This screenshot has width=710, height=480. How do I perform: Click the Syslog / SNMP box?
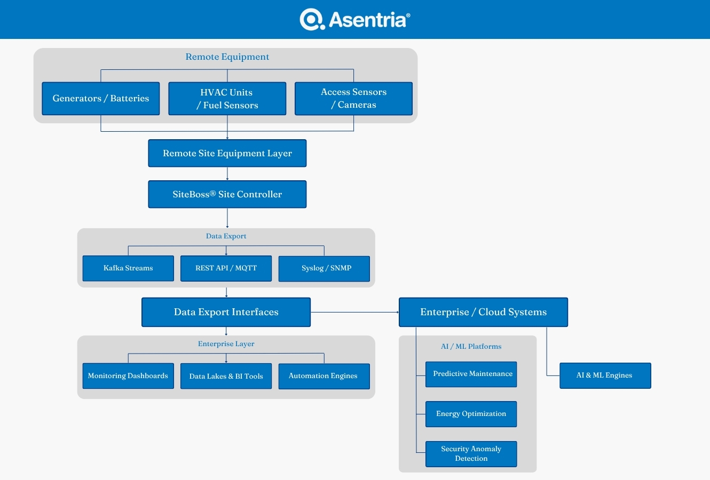(324, 268)
